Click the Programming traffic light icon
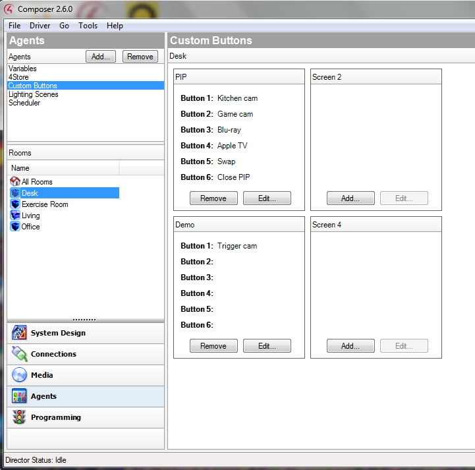Image resolution: width=475 pixels, height=470 pixels. [x=19, y=417]
